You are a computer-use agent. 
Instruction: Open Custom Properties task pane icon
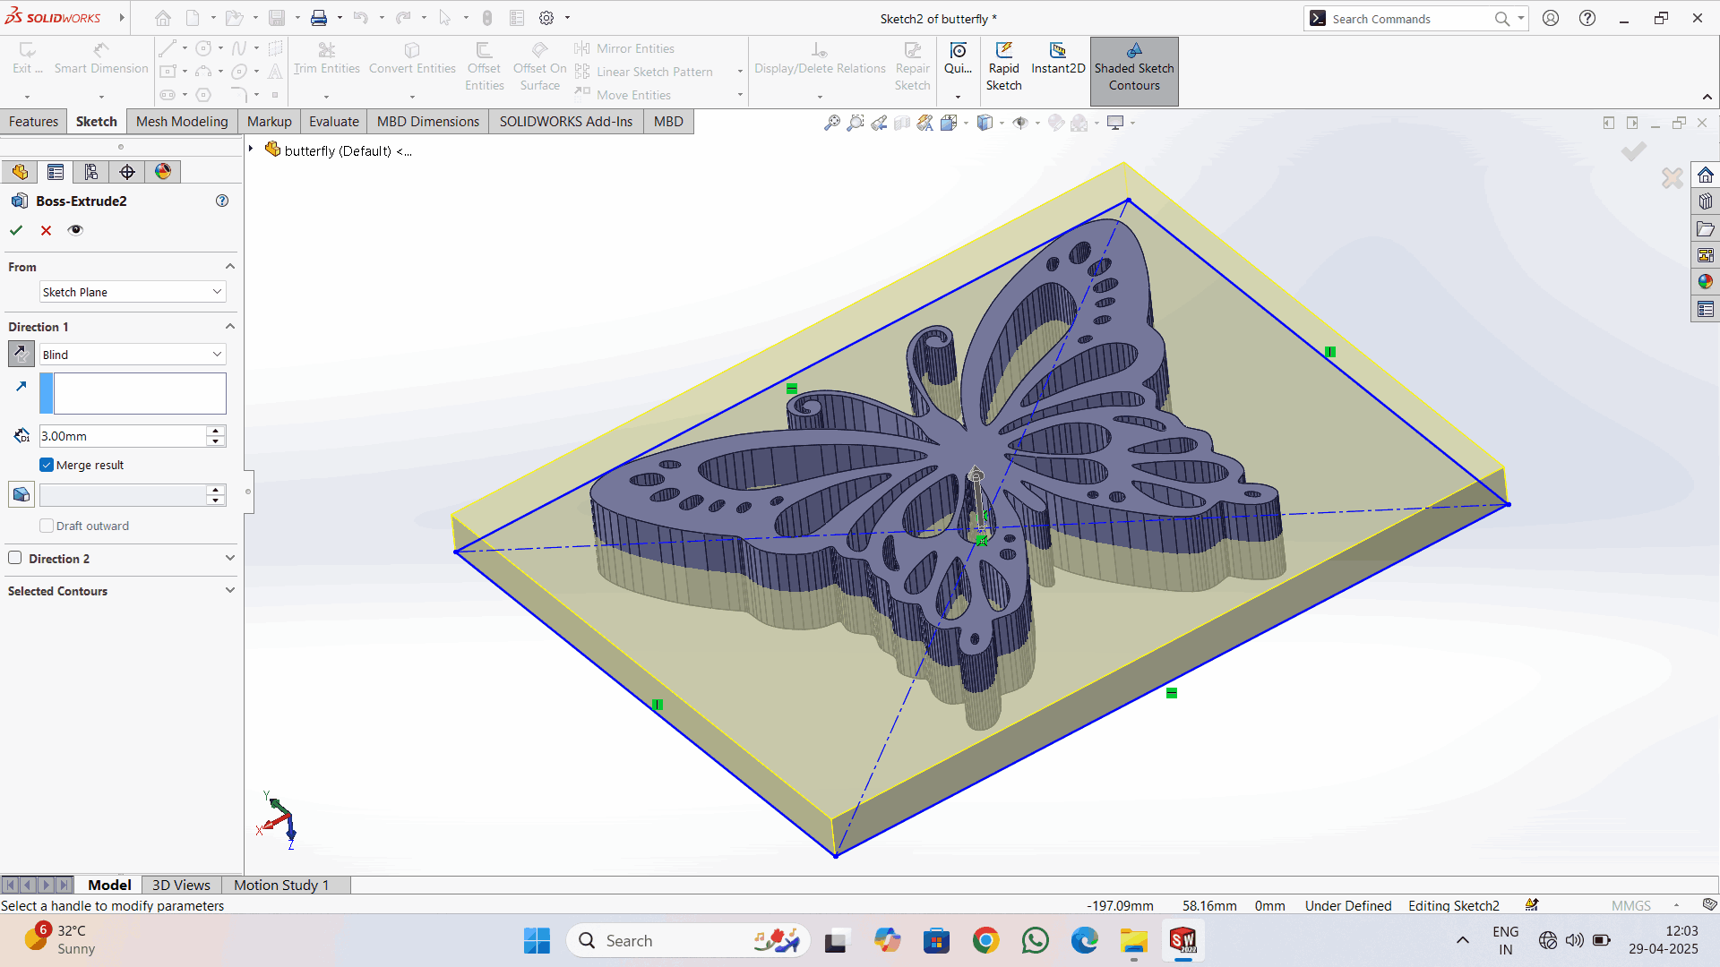[1705, 309]
